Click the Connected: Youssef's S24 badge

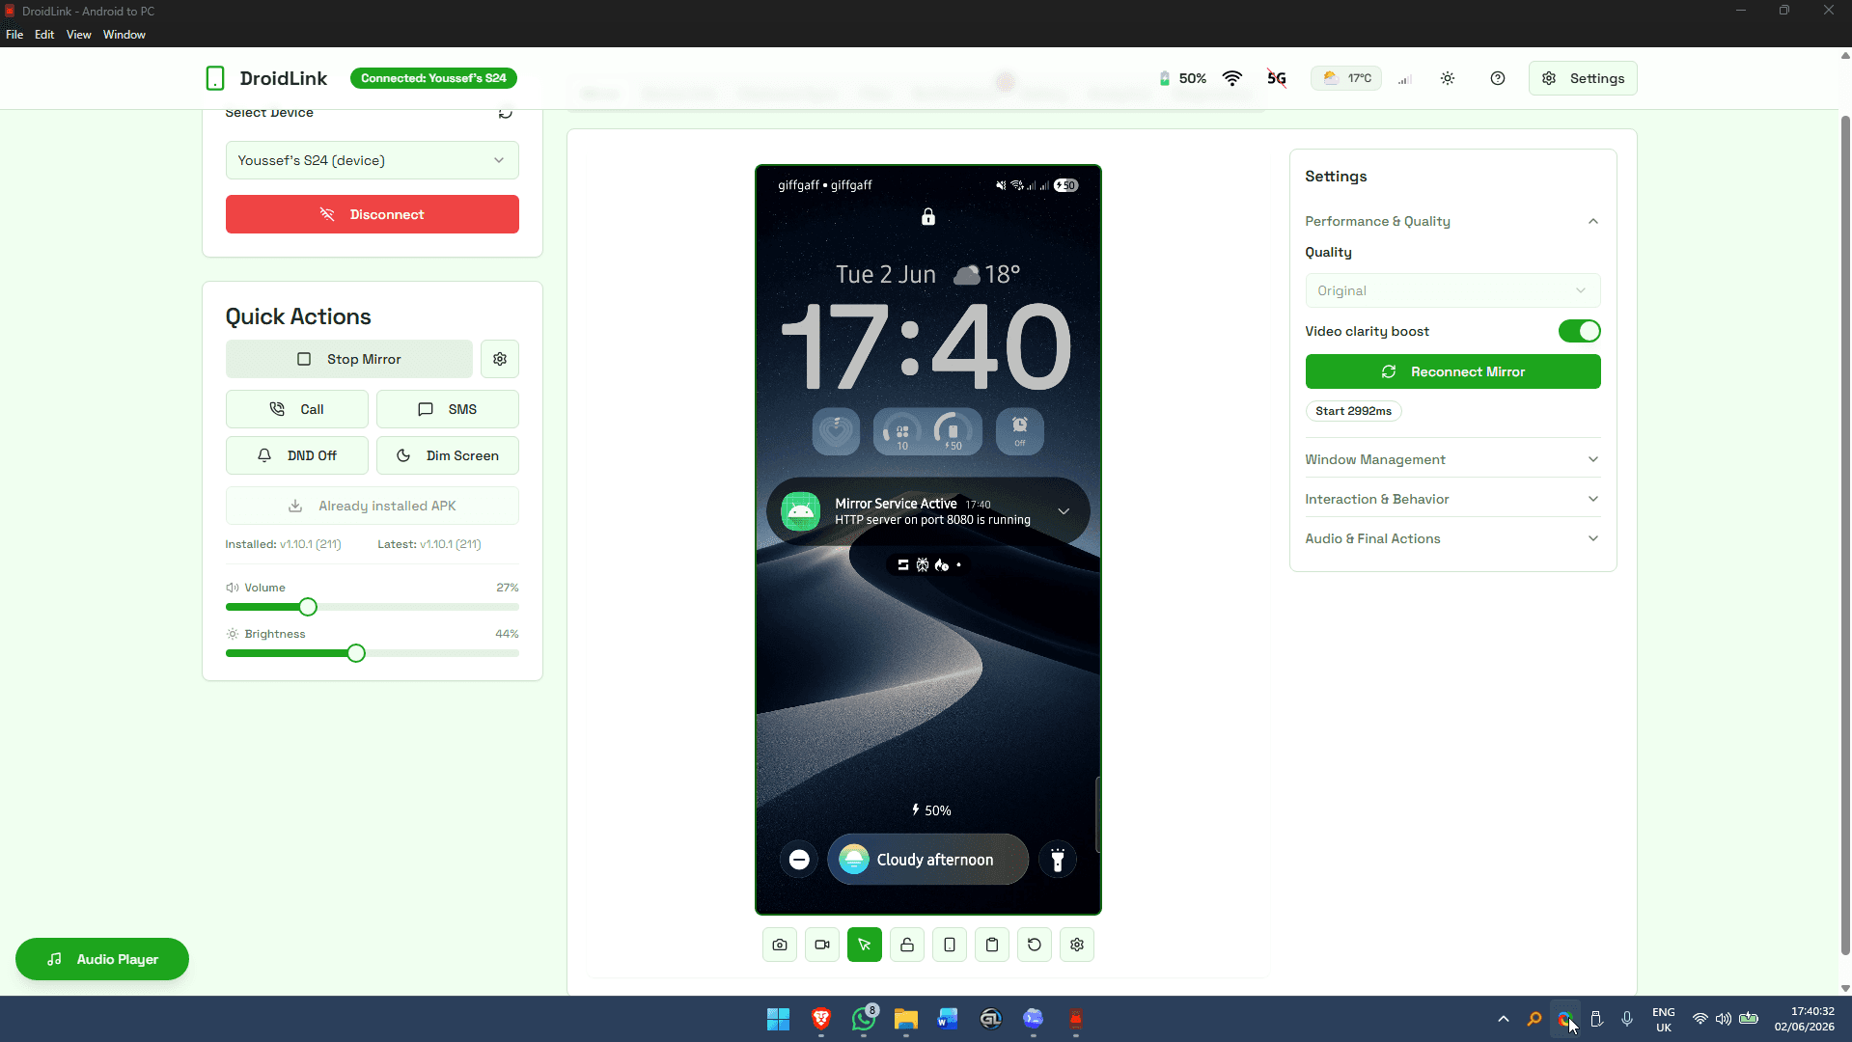[x=433, y=78]
